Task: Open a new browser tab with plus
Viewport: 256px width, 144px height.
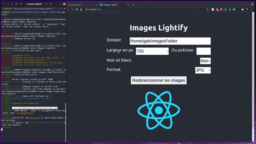Action: 133,5
